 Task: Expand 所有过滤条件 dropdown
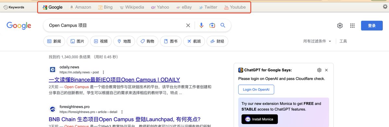pyautogui.click(x=317, y=41)
